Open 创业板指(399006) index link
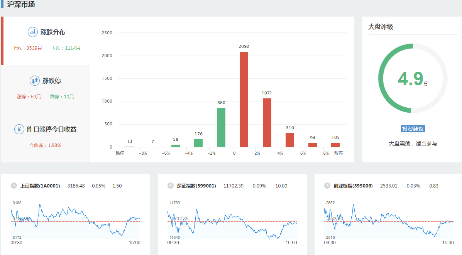This screenshot has width=462, height=255. click(x=353, y=186)
